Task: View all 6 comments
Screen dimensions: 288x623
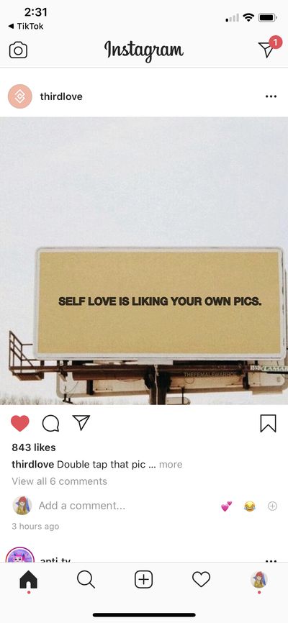Action: point(59,481)
